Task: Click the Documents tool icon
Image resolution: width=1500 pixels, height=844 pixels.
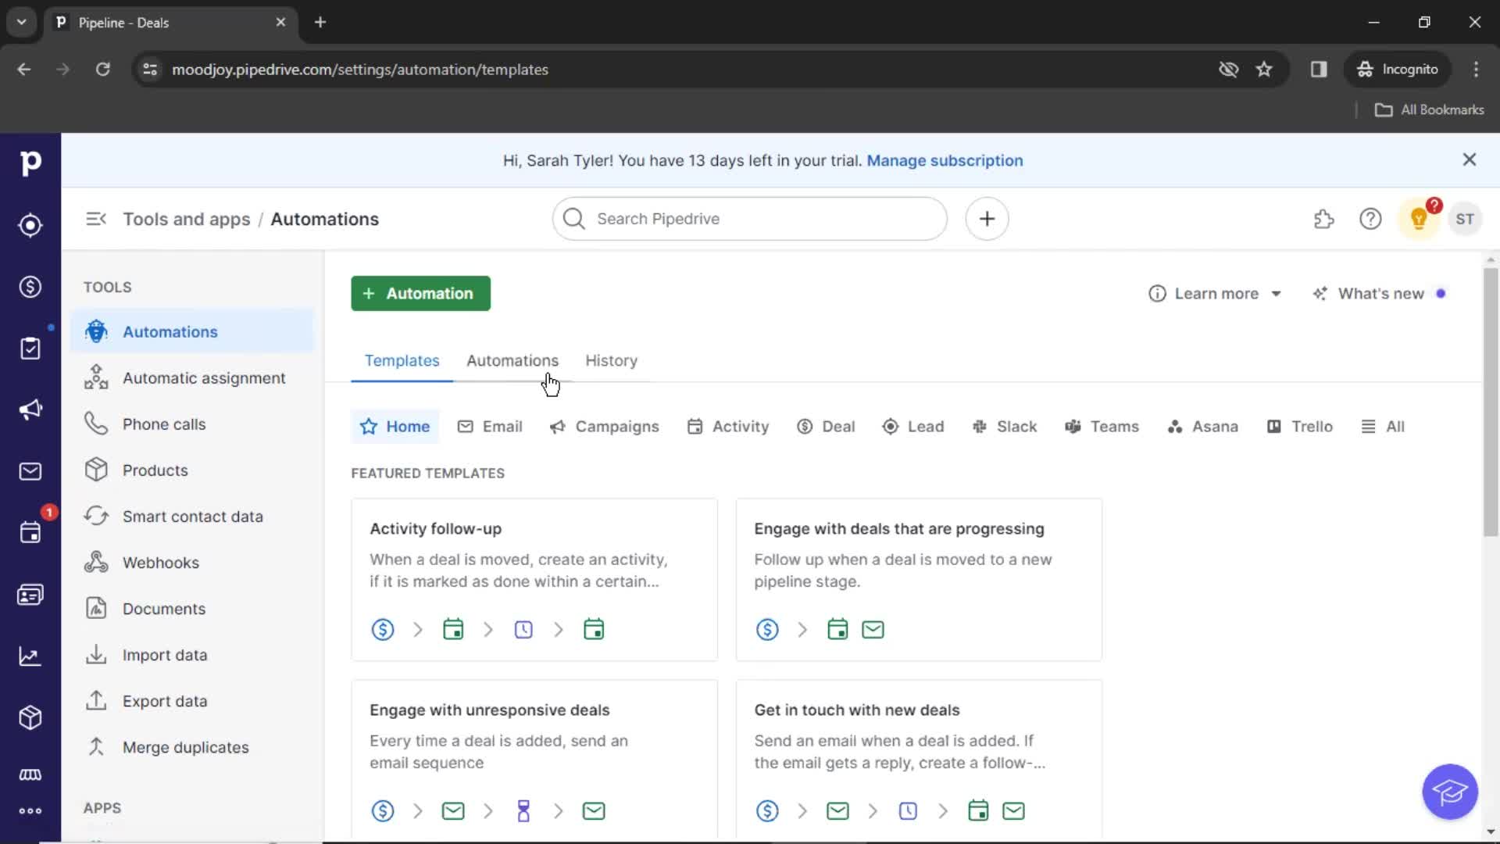Action: tap(96, 608)
